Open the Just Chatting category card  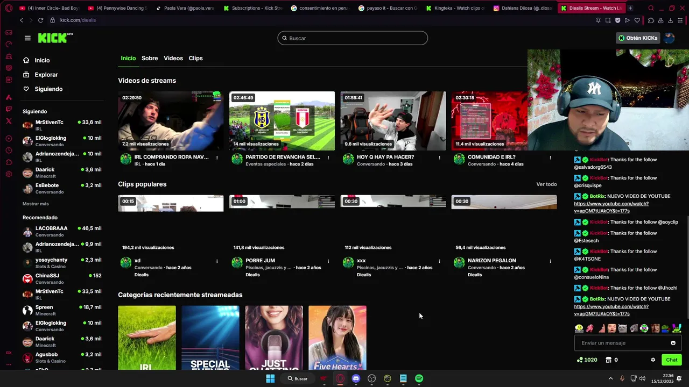coord(274,338)
